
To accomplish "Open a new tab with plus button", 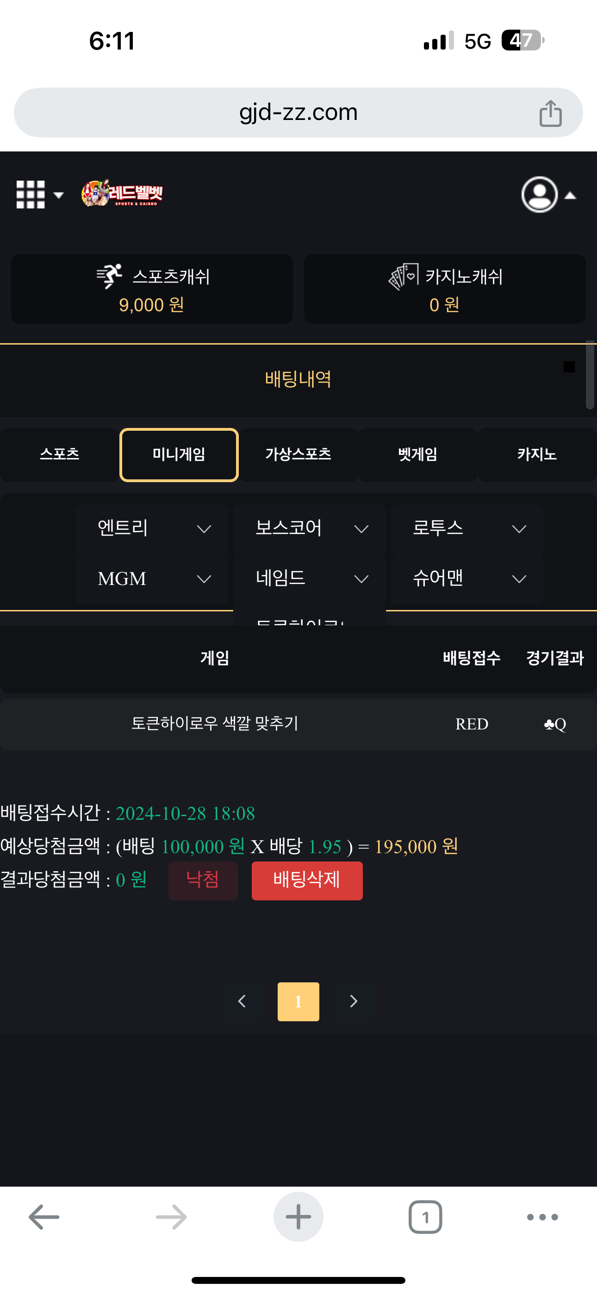I will (x=298, y=1217).
